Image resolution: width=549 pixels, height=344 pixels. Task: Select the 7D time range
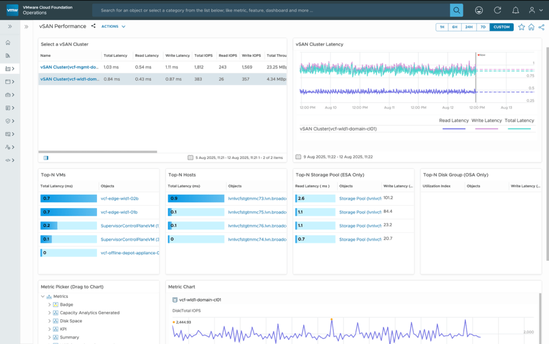click(x=483, y=27)
